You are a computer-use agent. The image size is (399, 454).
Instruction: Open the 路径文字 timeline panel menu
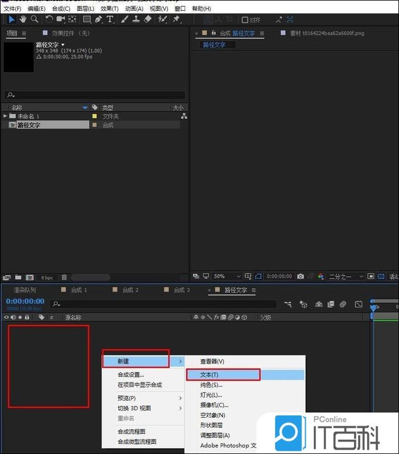253,290
